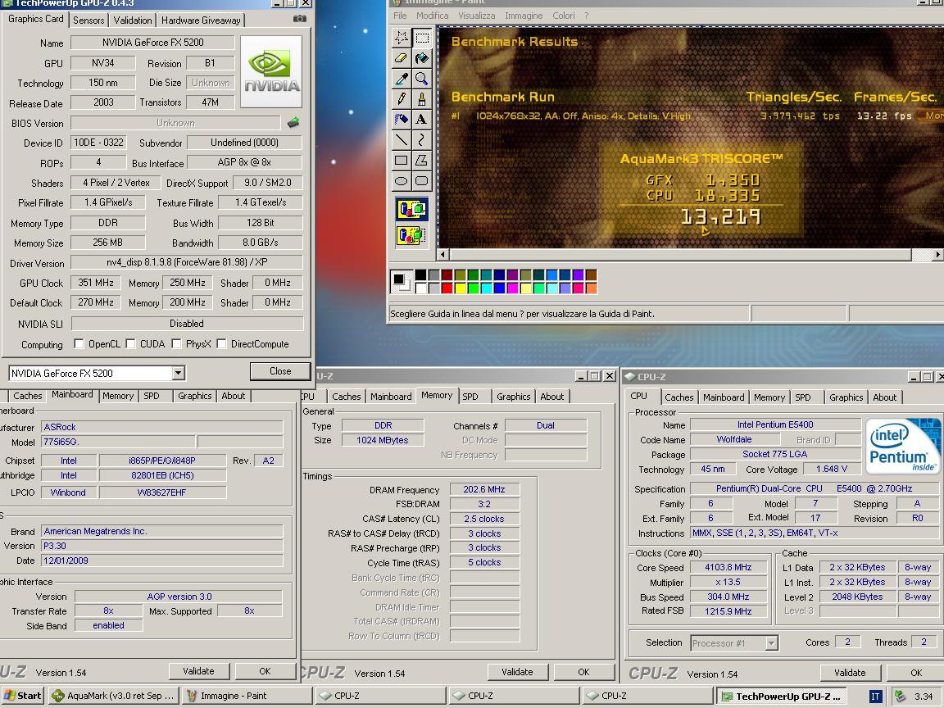Select the straight Line tool

(402, 139)
